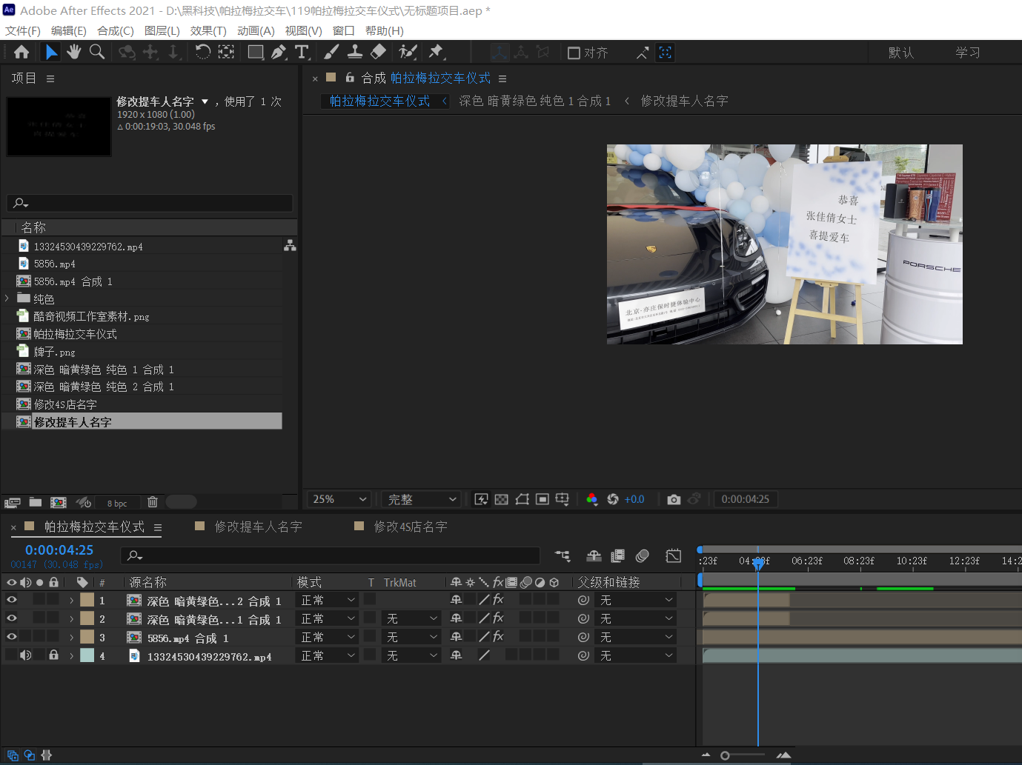Click 帕拉梅拉交车仪式 breadcrumb in viewer
The height and width of the screenshot is (765, 1022).
tap(379, 101)
